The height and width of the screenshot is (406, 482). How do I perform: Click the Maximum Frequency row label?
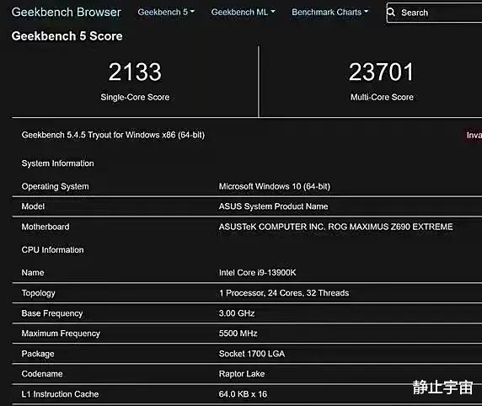point(61,334)
